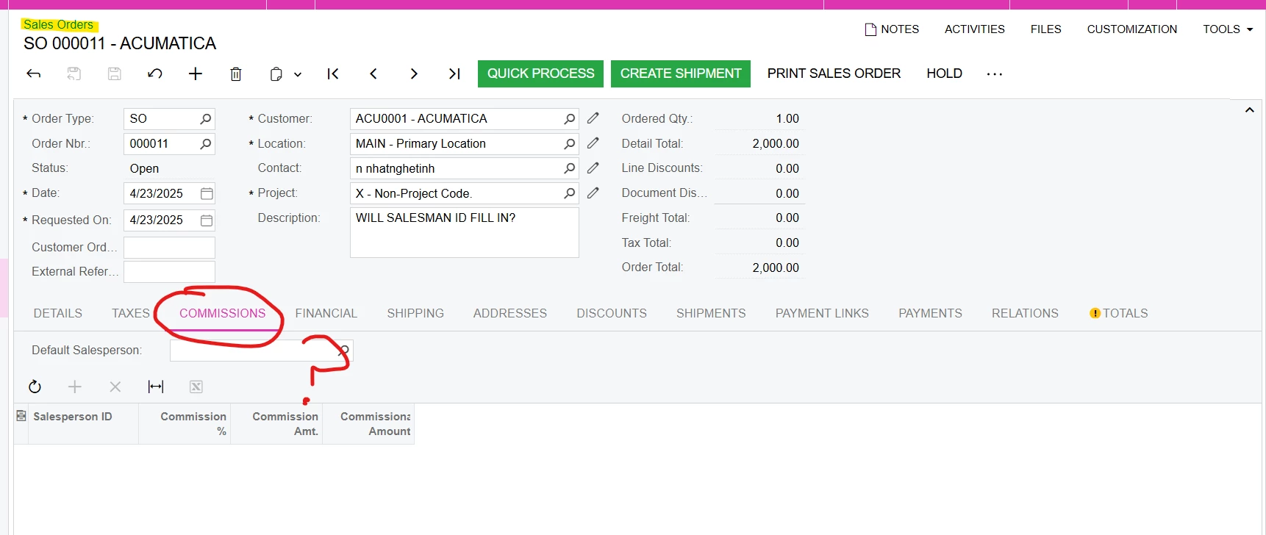Export commissions grid to Excel
This screenshot has height=535, width=1266.
coord(196,387)
